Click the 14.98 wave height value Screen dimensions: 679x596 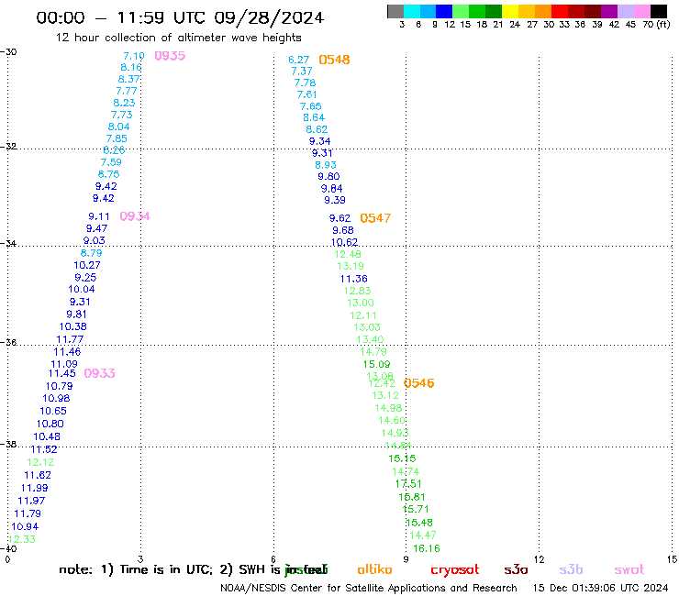pyautogui.click(x=388, y=408)
